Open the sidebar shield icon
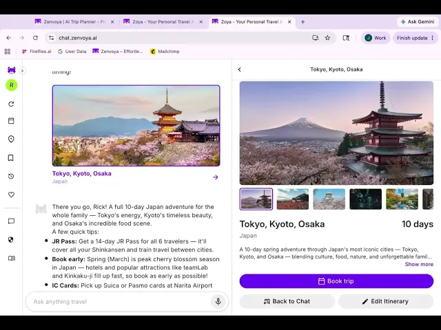 click(11, 240)
